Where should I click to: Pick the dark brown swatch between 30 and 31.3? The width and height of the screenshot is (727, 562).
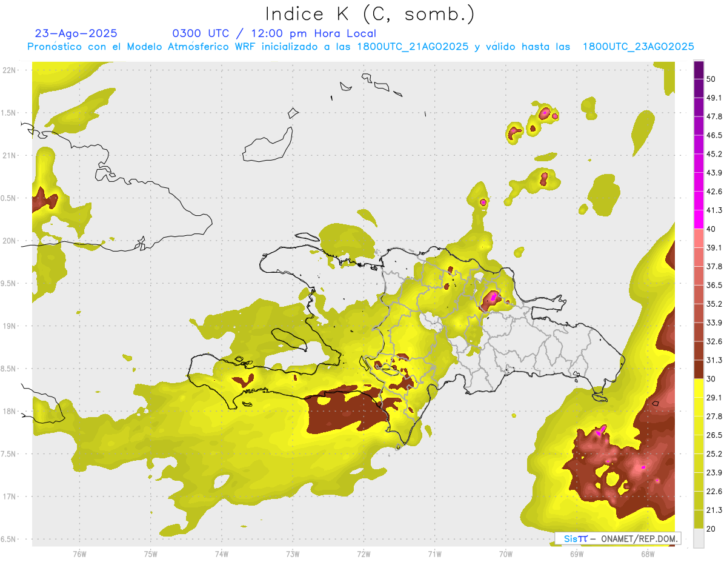699,369
